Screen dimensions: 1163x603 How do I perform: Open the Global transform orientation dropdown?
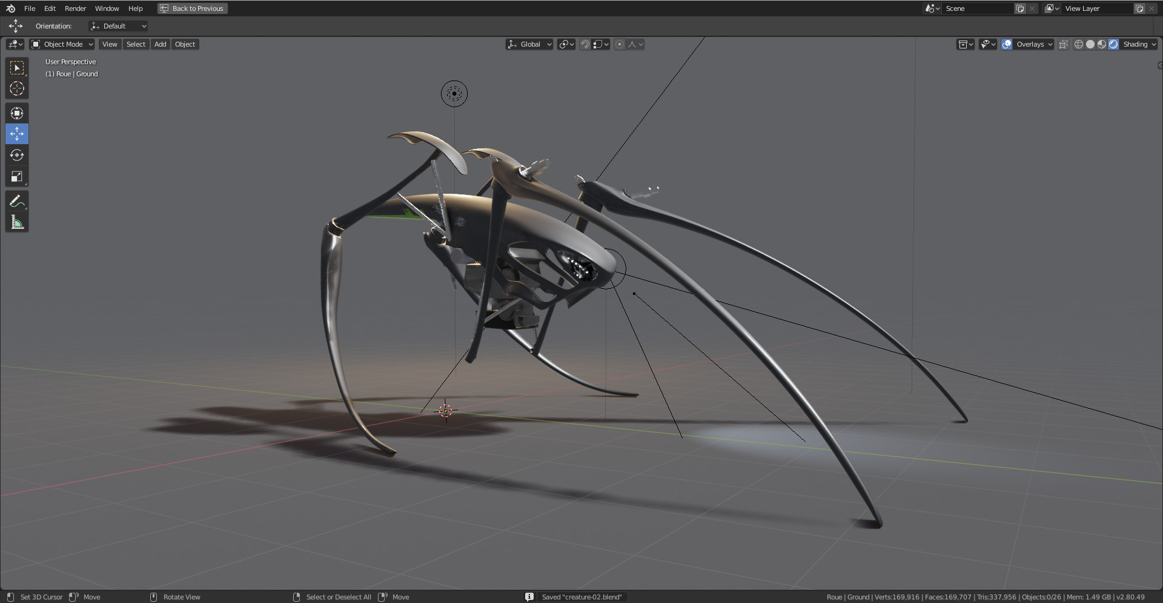click(529, 44)
